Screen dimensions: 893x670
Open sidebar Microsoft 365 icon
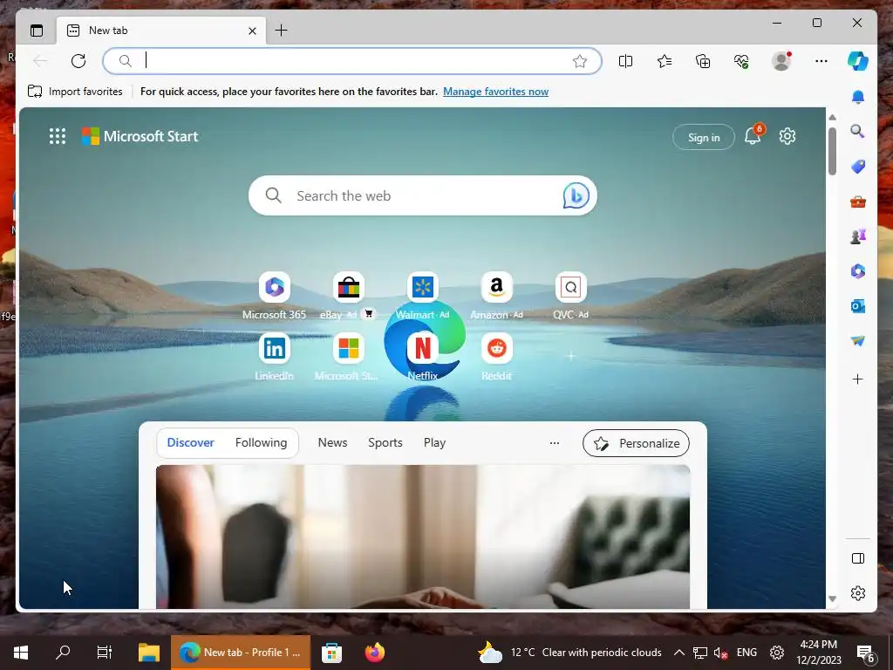pyautogui.click(x=858, y=271)
